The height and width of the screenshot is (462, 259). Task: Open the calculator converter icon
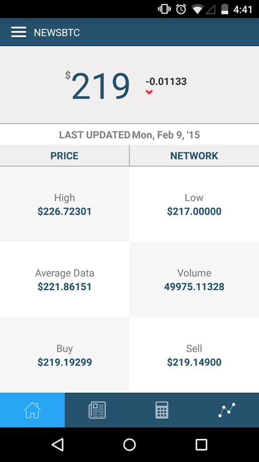click(162, 410)
